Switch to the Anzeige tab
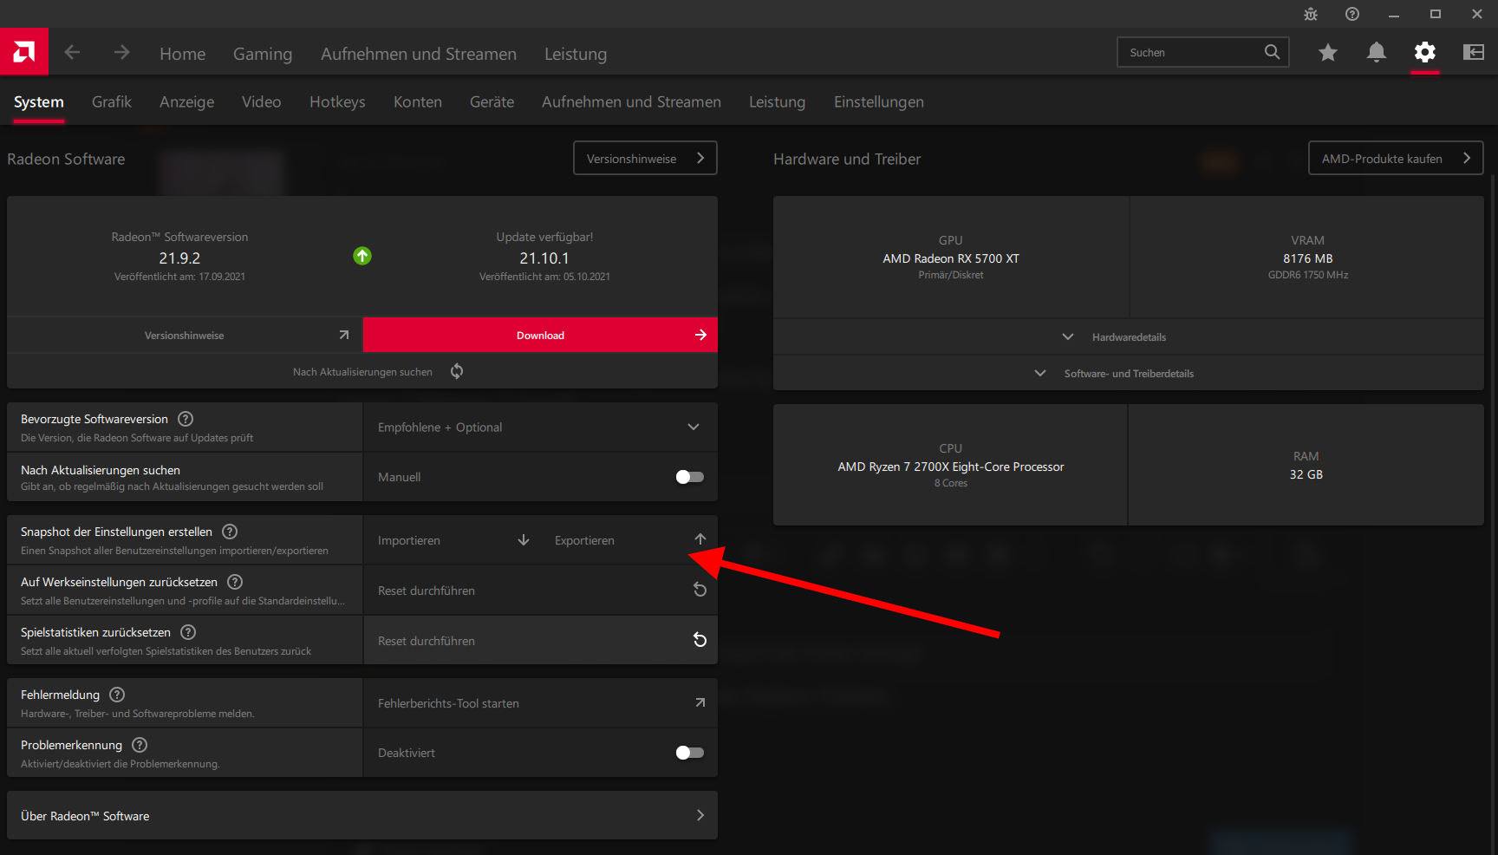 [x=187, y=101]
